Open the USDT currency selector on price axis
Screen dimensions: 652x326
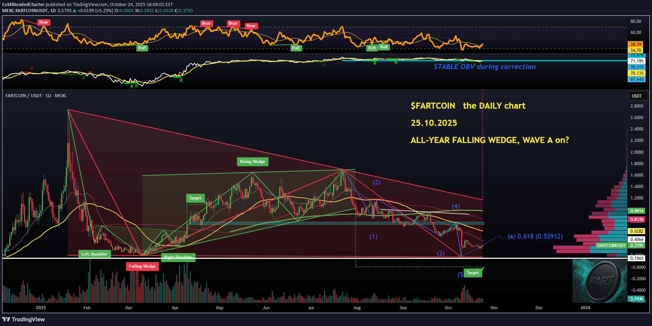pos(637,96)
